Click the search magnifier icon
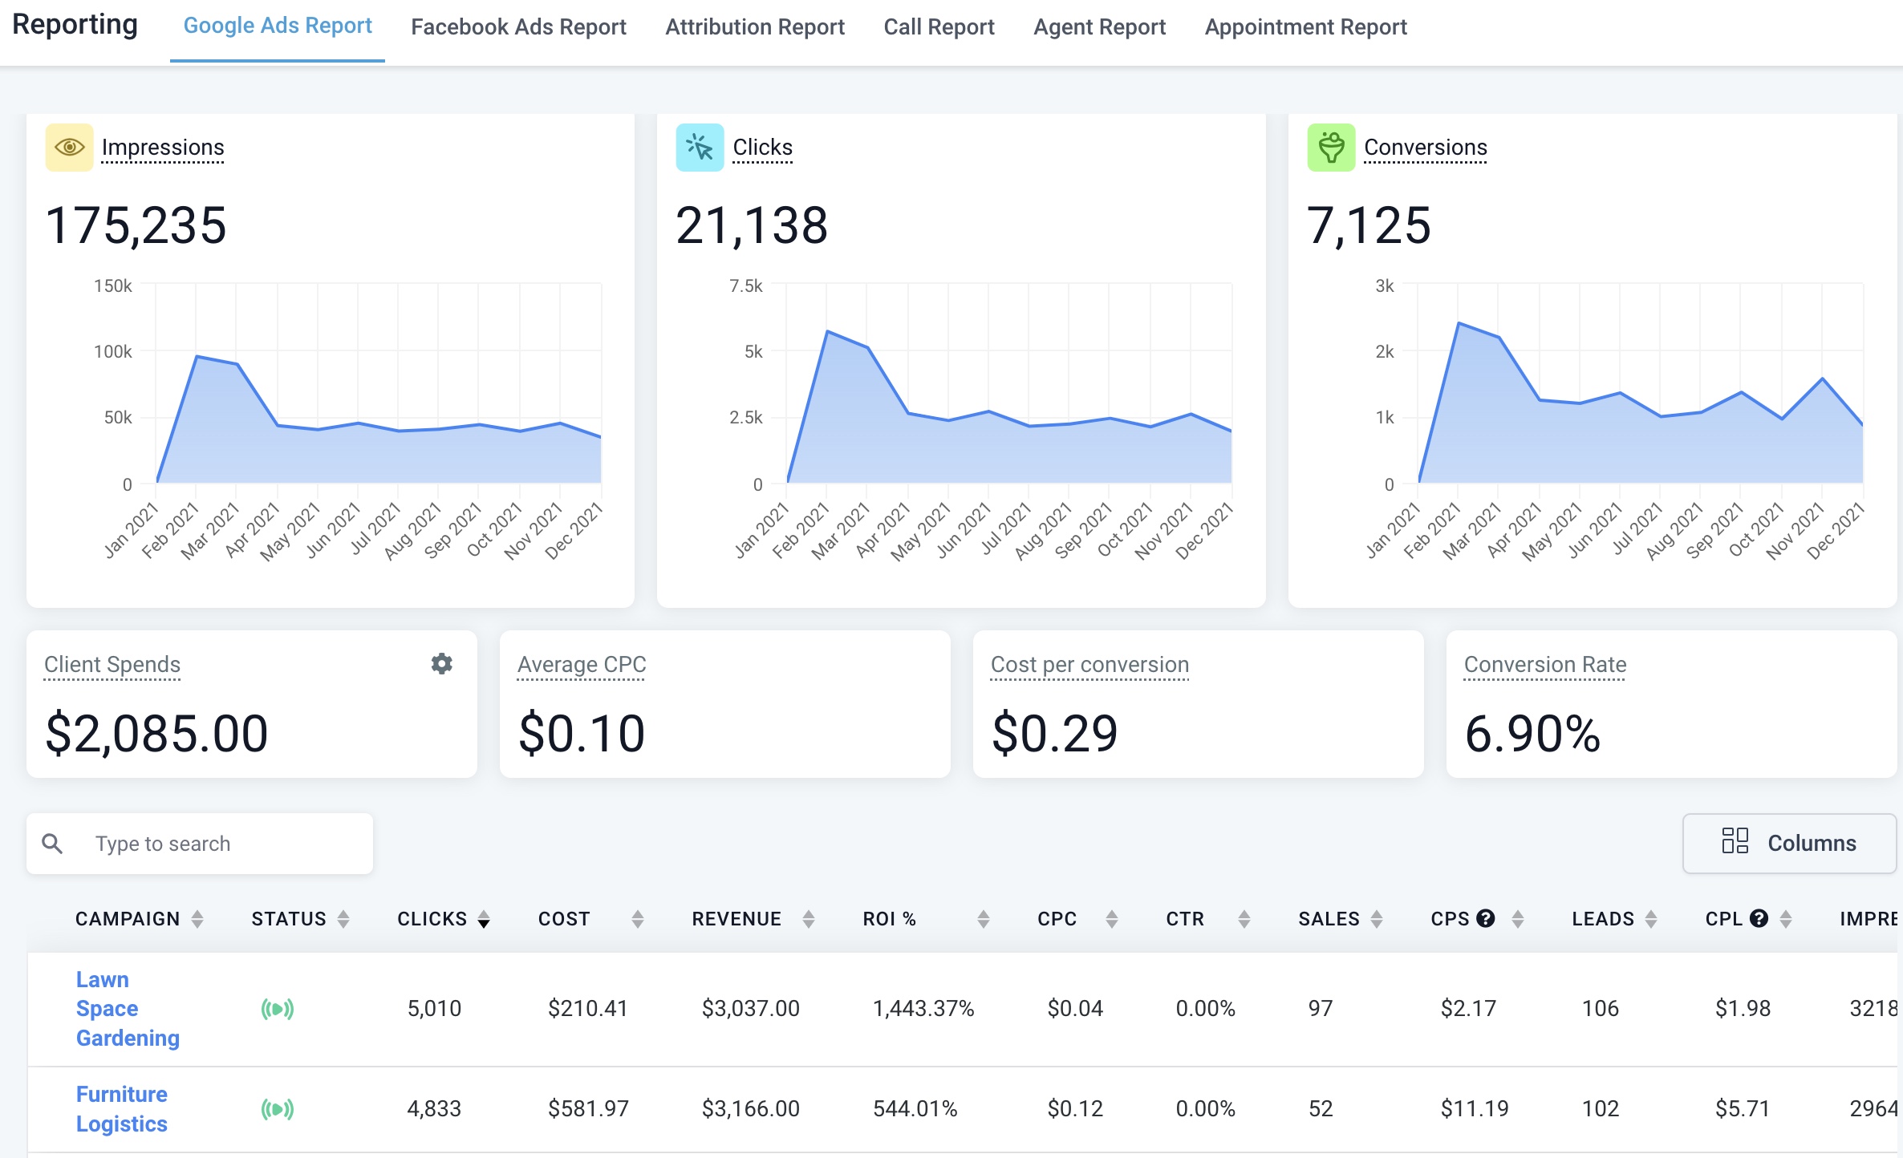The height and width of the screenshot is (1158, 1903). [x=53, y=844]
